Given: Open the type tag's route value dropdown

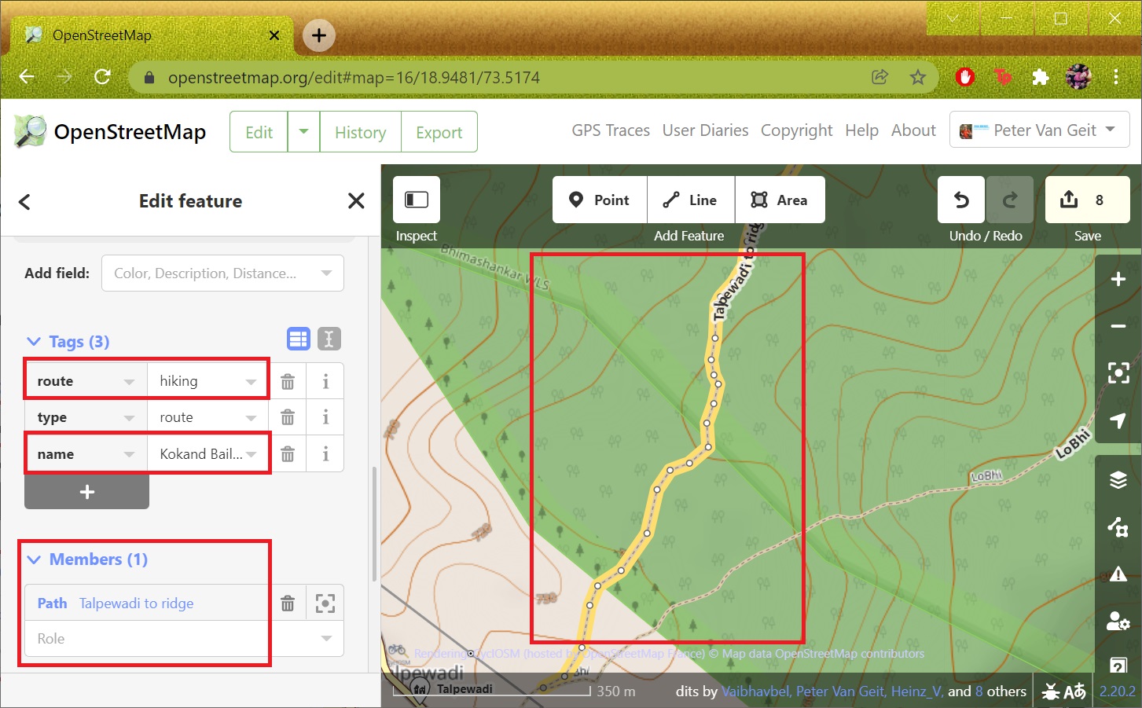Looking at the screenshot, I should 251,418.
